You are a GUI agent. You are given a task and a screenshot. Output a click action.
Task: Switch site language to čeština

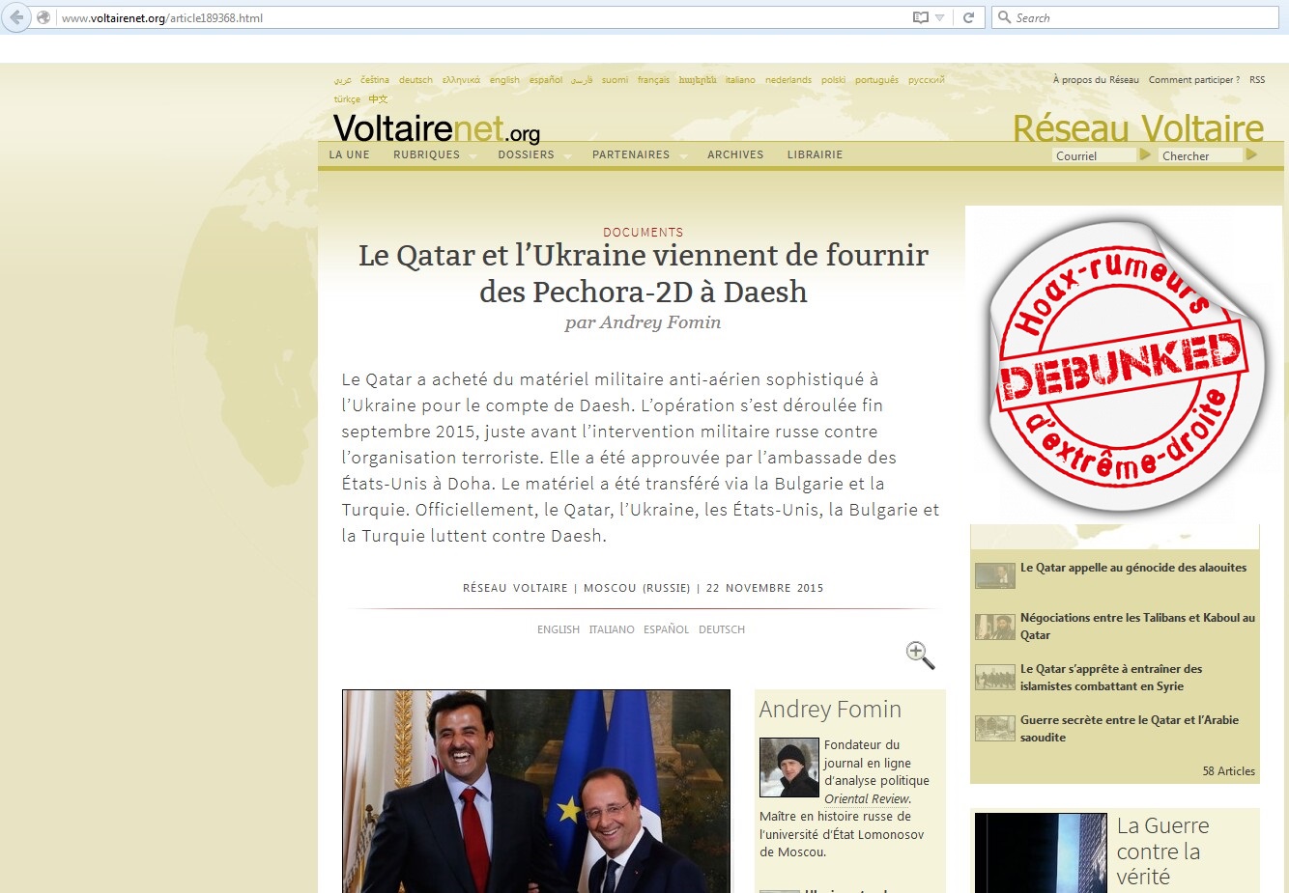(x=375, y=80)
